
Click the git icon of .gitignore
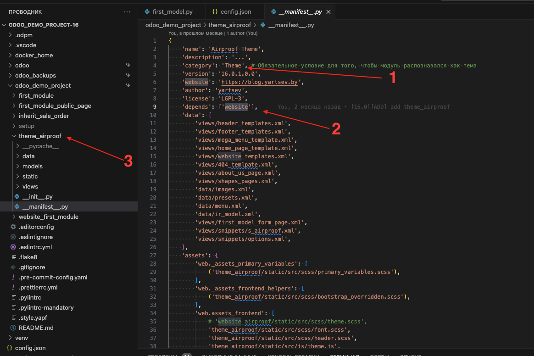13,267
